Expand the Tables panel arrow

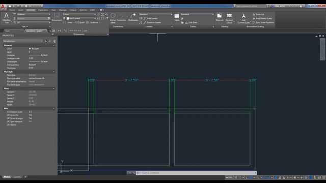coord(213,27)
